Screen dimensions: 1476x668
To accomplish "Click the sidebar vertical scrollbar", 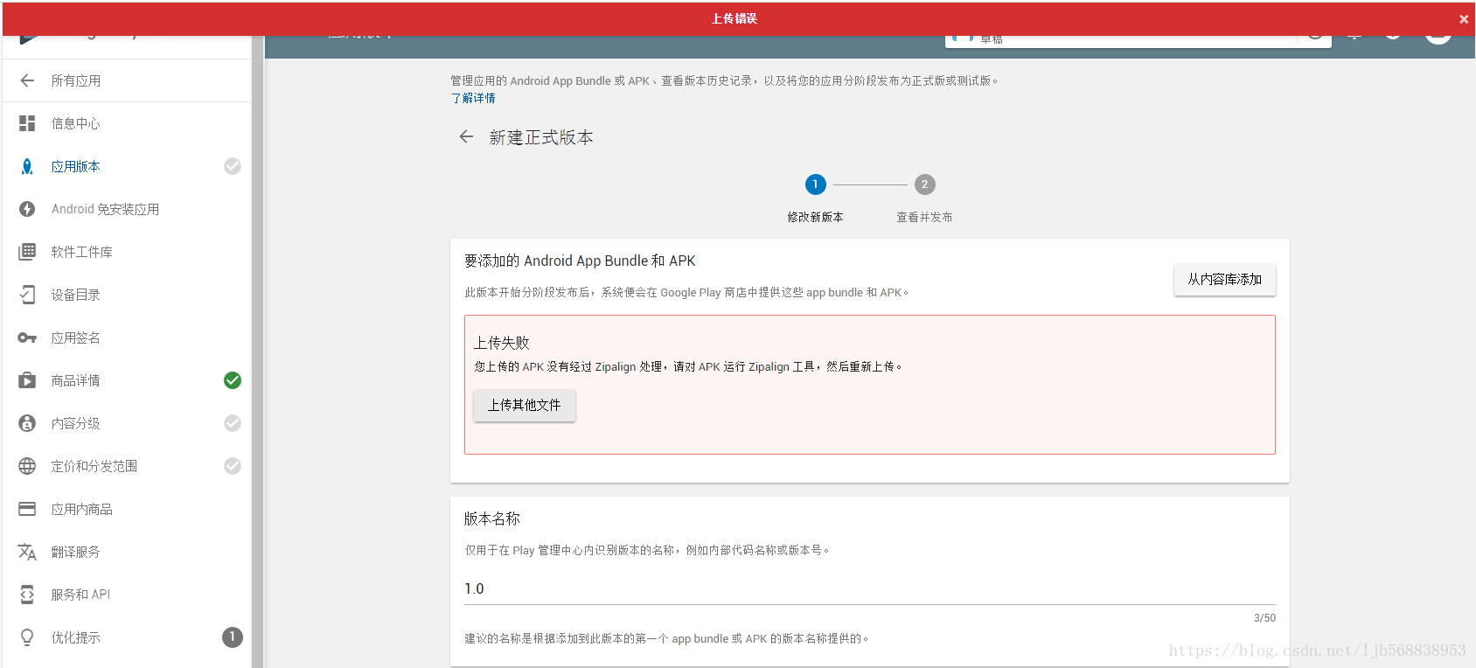I will (258, 350).
